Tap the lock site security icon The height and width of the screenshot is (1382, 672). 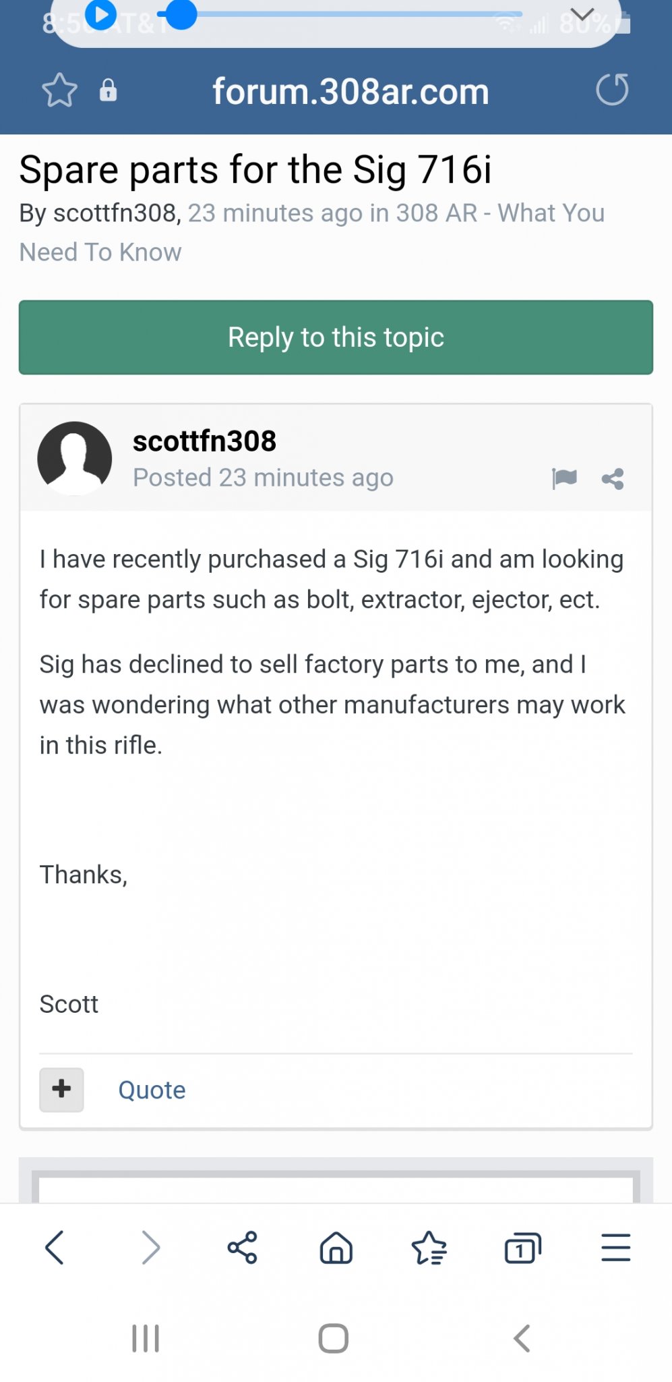pyautogui.click(x=108, y=90)
